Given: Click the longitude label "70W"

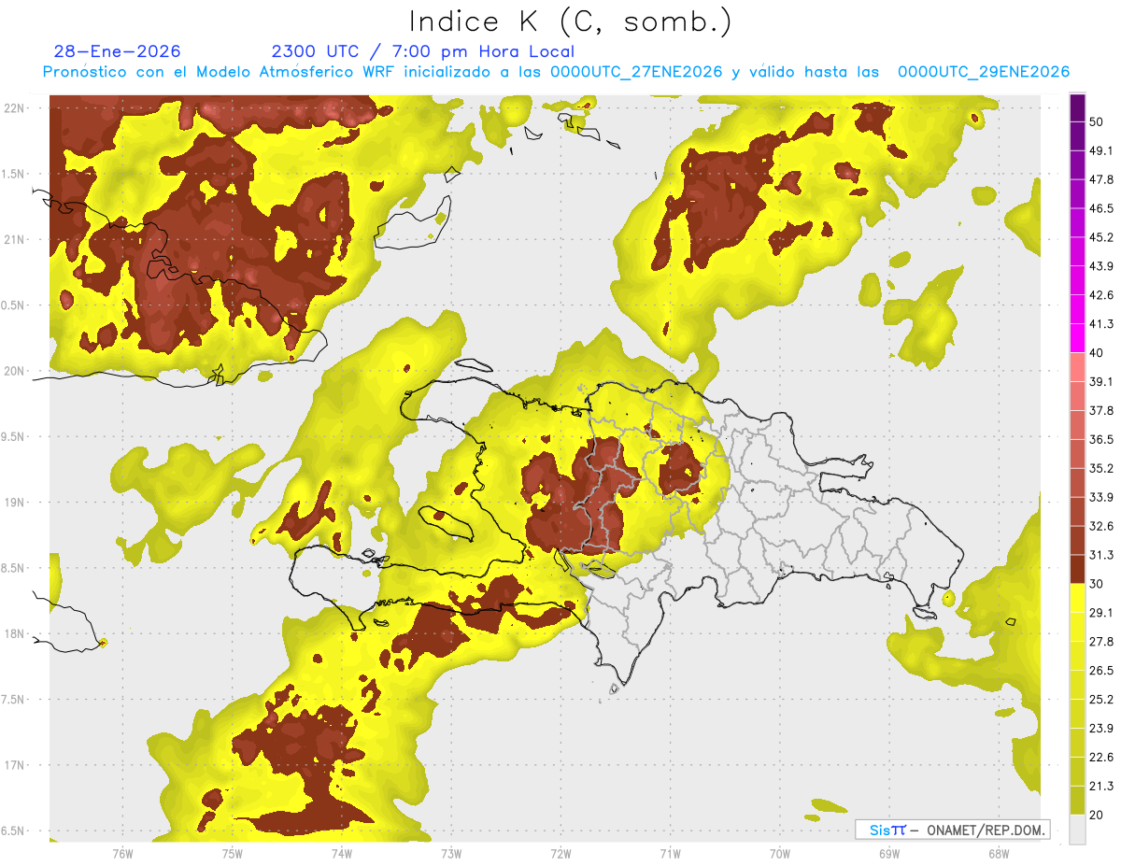Looking at the screenshot, I should tap(780, 854).
